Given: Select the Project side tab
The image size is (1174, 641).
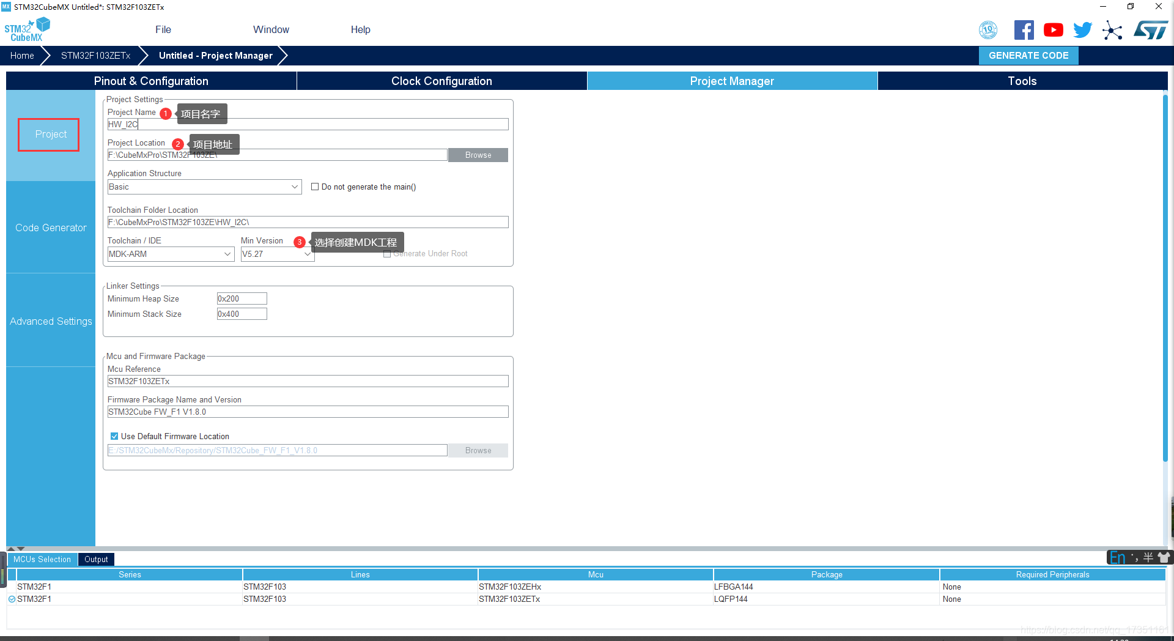Looking at the screenshot, I should 51,135.
